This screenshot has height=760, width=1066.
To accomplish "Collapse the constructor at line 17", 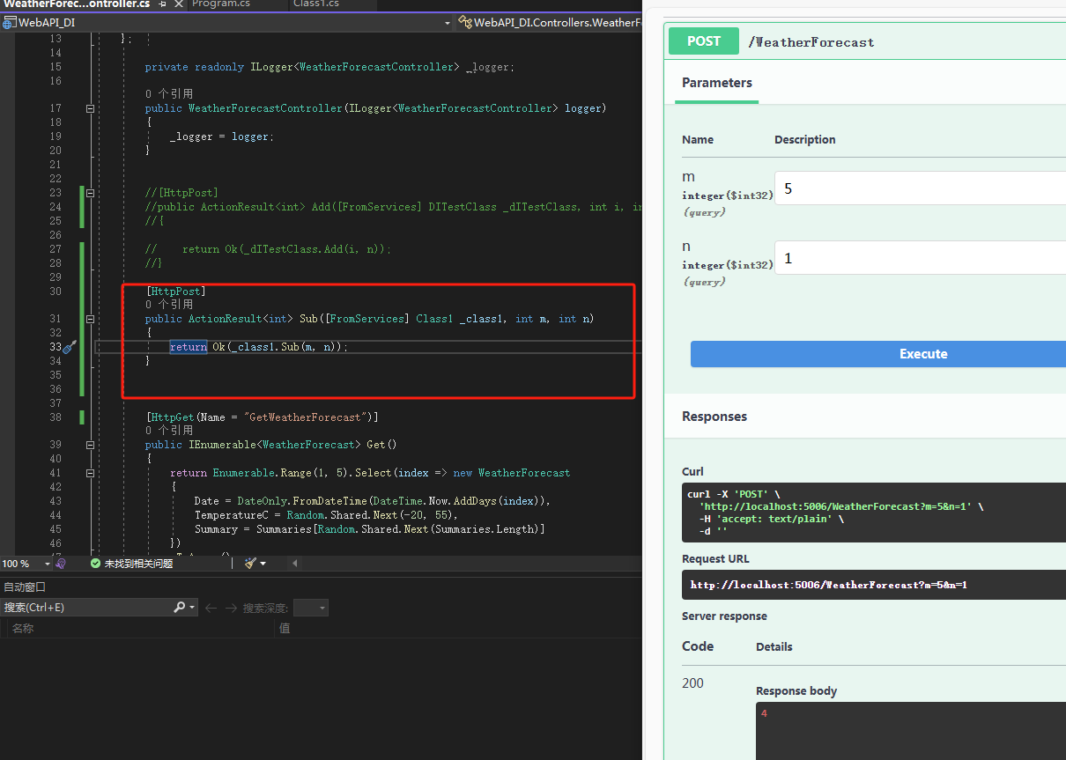I will (90, 108).
